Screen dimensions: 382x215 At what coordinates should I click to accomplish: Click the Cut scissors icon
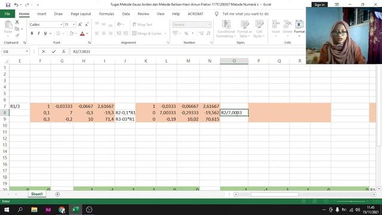[x=17, y=22]
